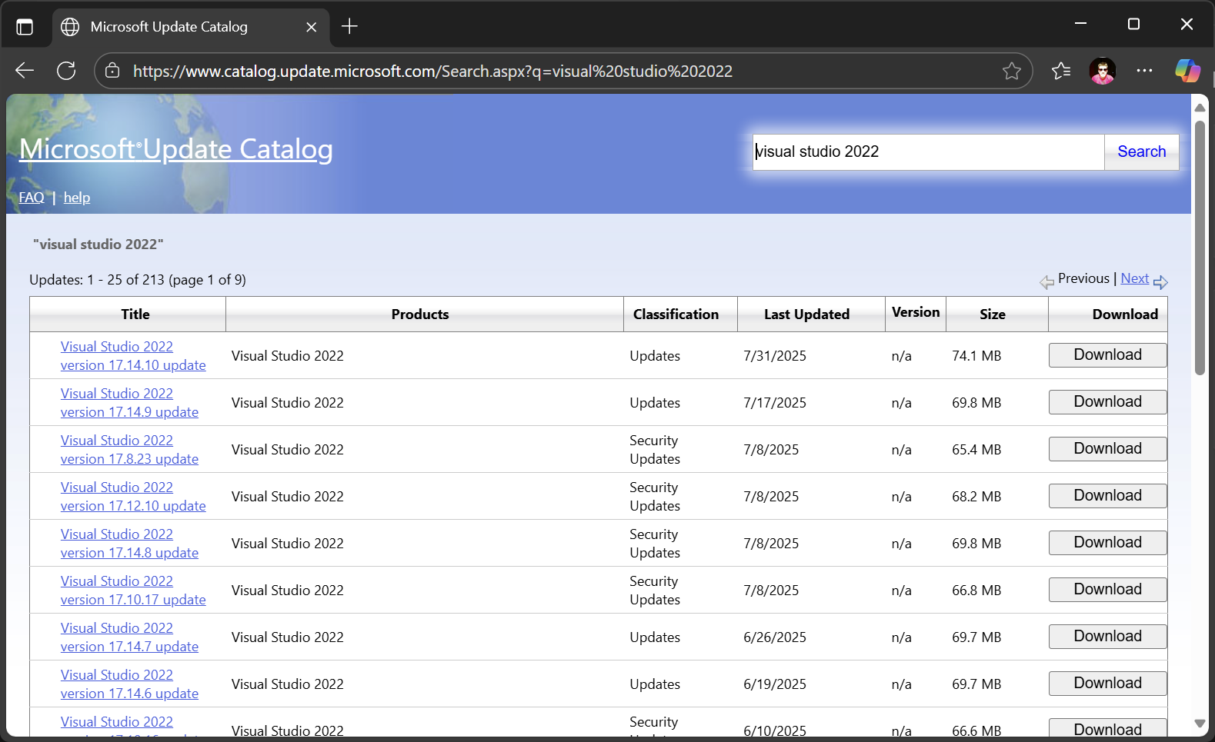Open Visual Studio 2022 version 17.14.8 update
The height and width of the screenshot is (742, 1215).
click(129, 544)
